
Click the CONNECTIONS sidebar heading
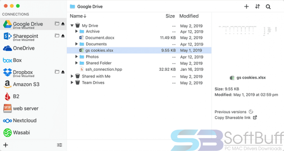pos(15,14)
